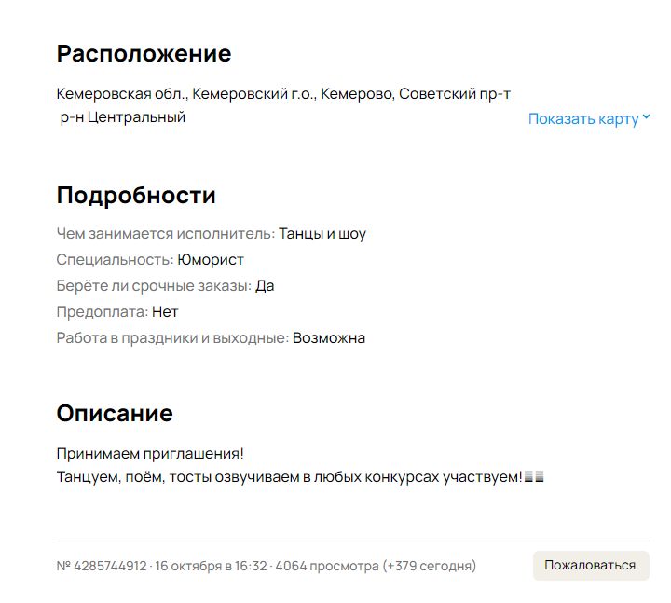Viewport: 671px width, 603px height.
Task: Click district text "р-н Центральный"
Action: 123,117
